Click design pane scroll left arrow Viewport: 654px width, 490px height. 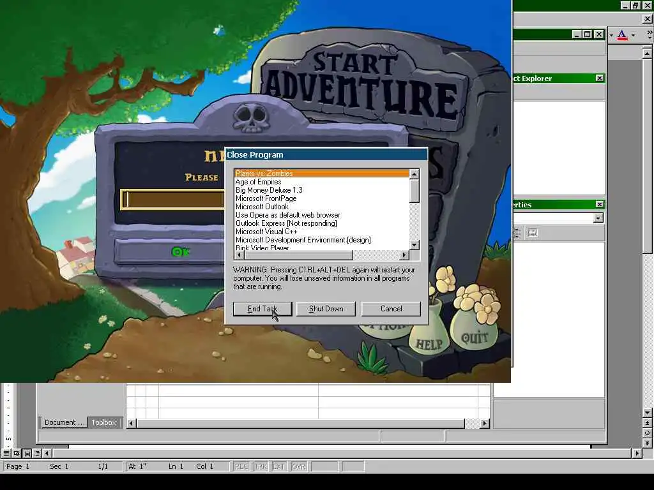(x=131, y=424)
